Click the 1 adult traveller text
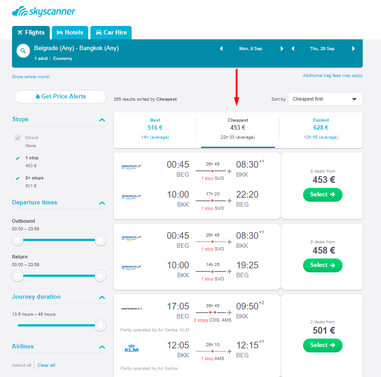381x377 pixels. 41,59
